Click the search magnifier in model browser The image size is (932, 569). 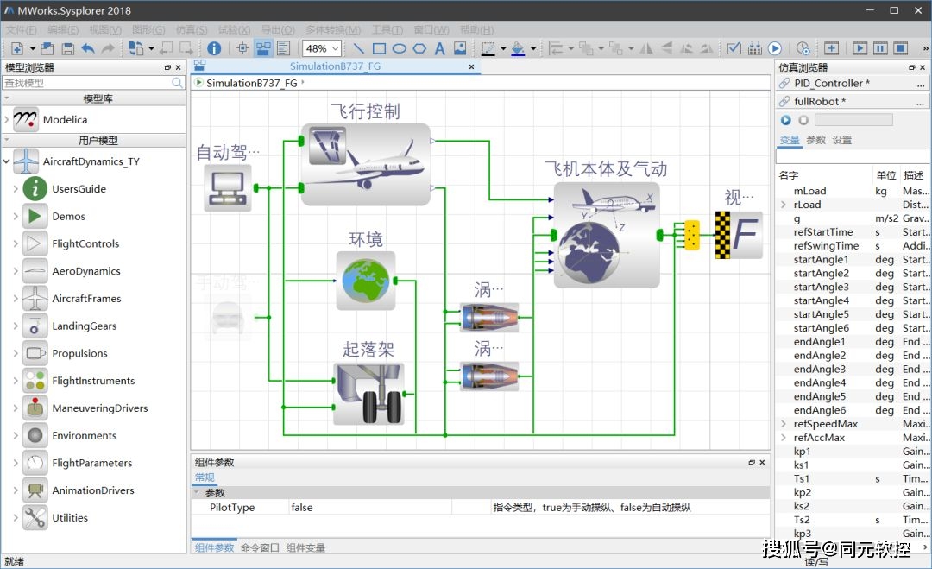tap(177, 83)
